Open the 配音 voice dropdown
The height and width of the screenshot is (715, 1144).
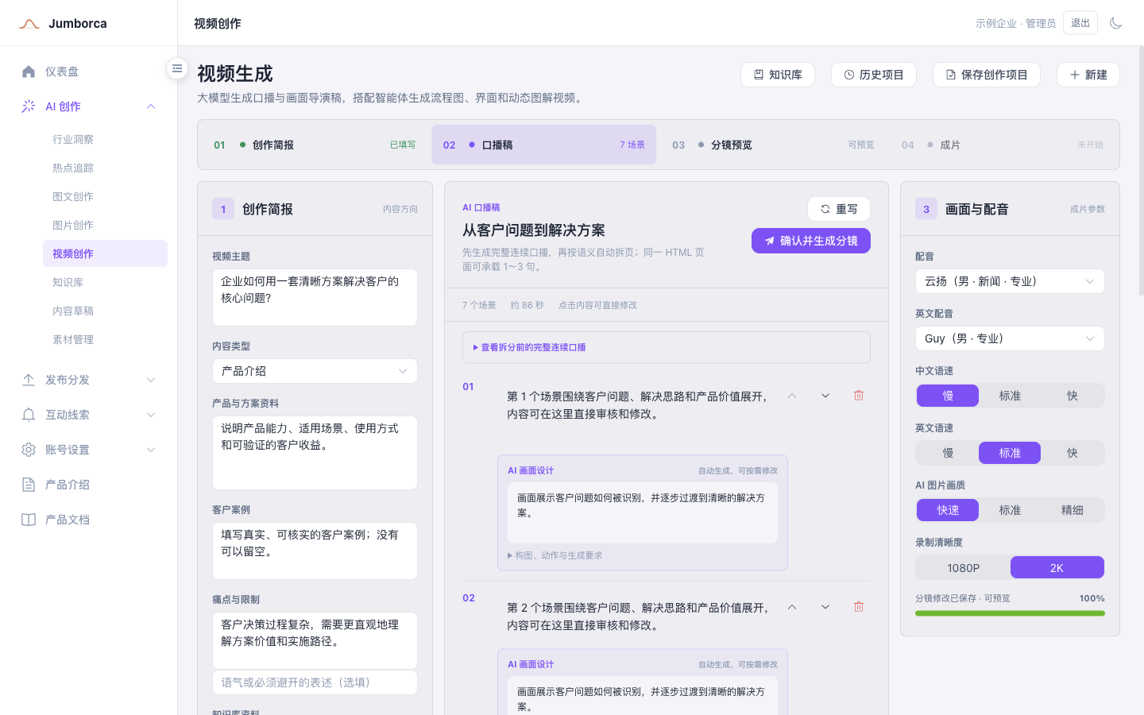coord(1010,281)
